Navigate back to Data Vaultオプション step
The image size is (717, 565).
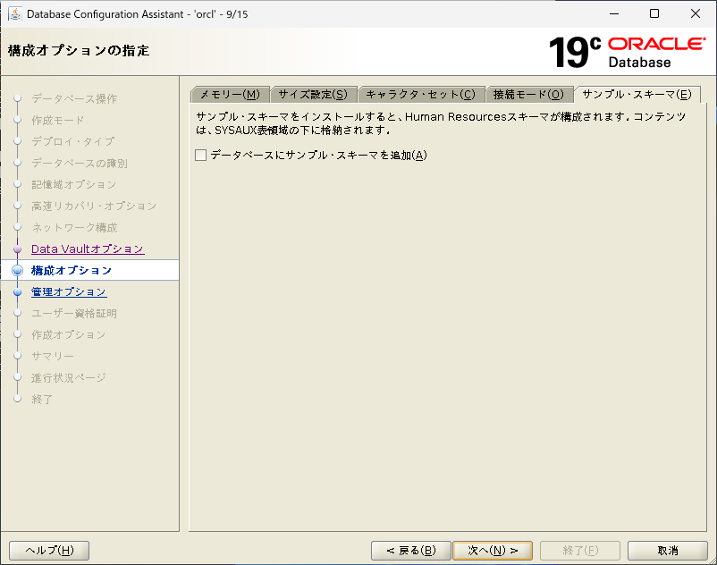87,249
